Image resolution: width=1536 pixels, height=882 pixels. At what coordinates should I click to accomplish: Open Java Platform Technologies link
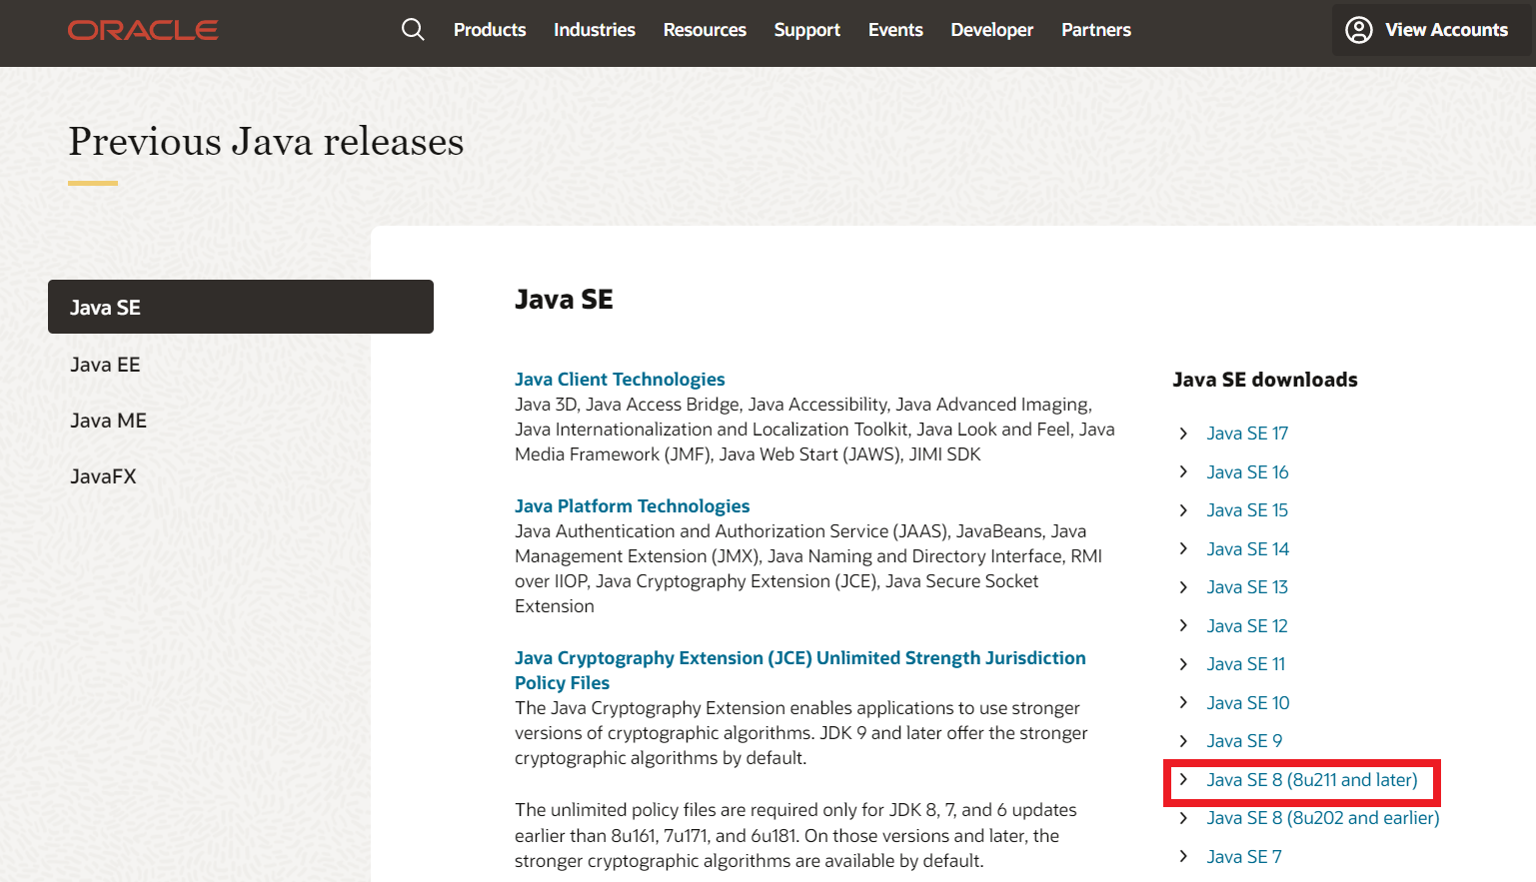pyautogui.click(x=632, y=506)
